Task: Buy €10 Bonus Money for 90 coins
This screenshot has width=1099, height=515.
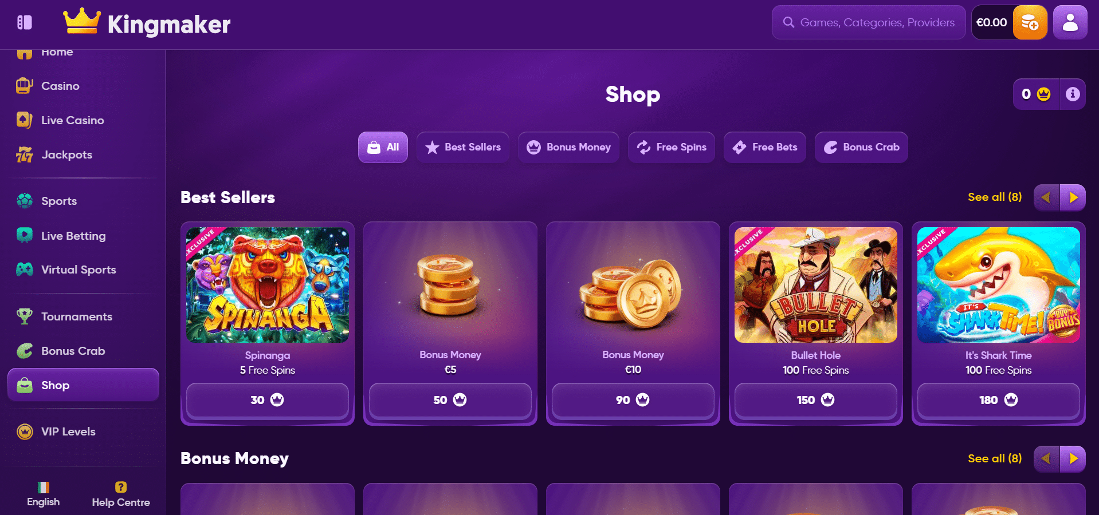Action: 633,400
